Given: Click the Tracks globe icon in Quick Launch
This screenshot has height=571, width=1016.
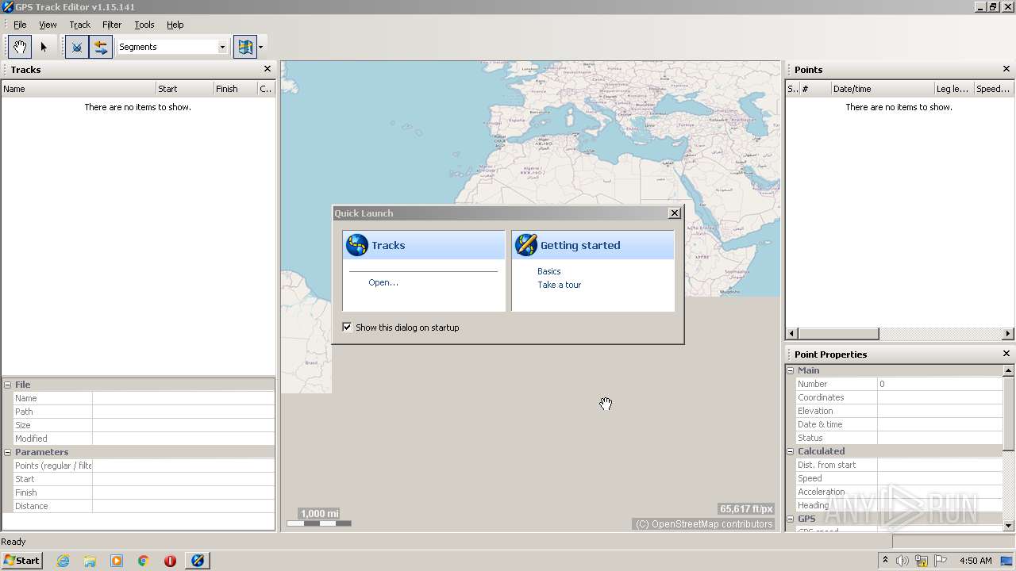Looking at the screenshot, I should (357, 245).
